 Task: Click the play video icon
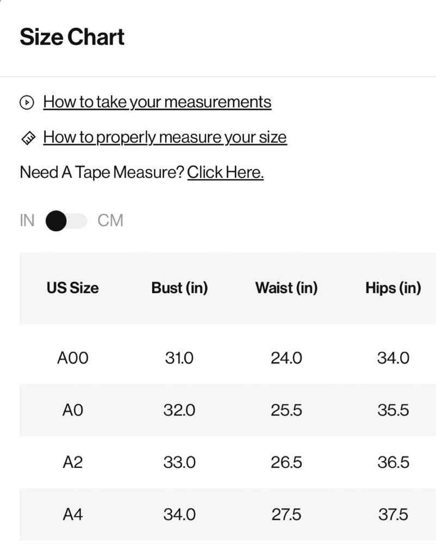pos(27,102)
